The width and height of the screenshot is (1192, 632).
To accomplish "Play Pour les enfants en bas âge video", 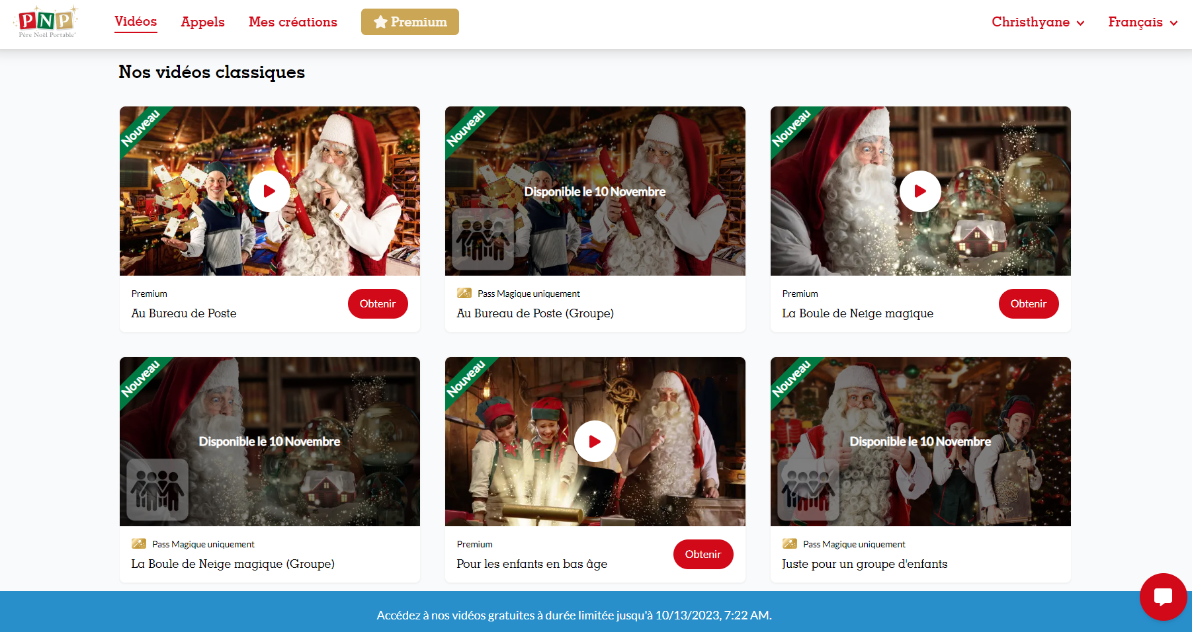I will point(595,442).
